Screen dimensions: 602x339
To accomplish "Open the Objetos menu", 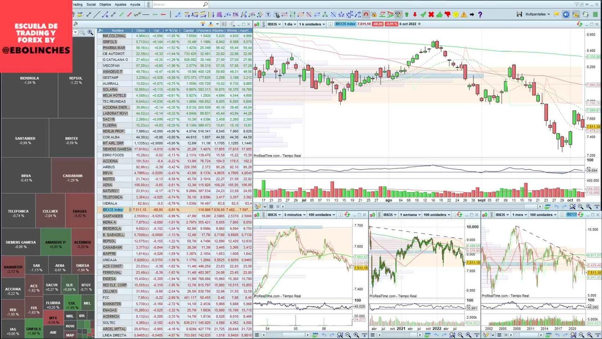I will pyautogui.click(x=105, y=4).
